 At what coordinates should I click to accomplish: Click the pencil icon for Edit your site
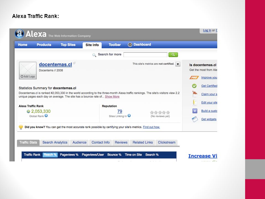click(x=195, y=102)
